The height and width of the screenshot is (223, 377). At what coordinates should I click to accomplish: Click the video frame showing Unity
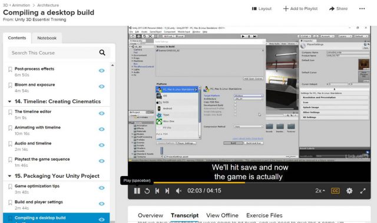pyautogui.click(x=249, y=94)
